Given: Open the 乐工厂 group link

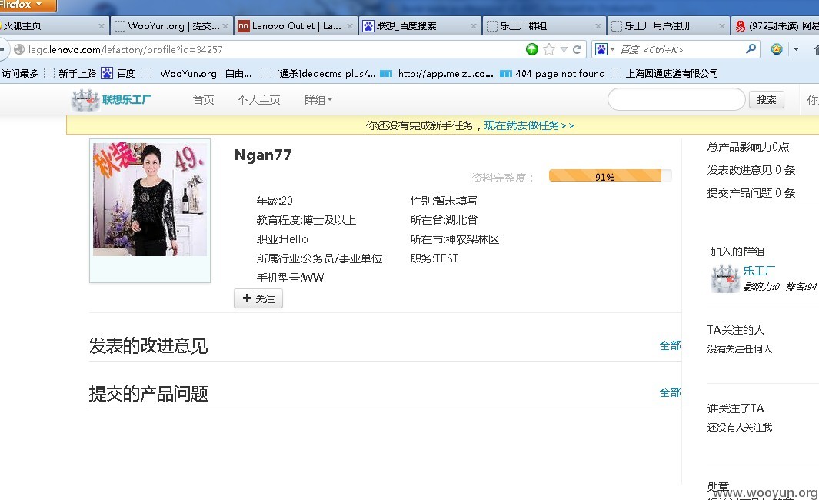Looking at the screenshot, I should click(x=759, y=271).
